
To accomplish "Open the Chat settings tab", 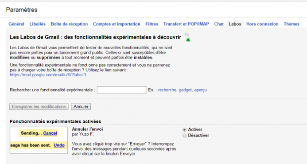I will 219,24.
